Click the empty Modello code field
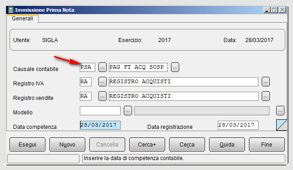The image size is (293, 170). (100, 111)
